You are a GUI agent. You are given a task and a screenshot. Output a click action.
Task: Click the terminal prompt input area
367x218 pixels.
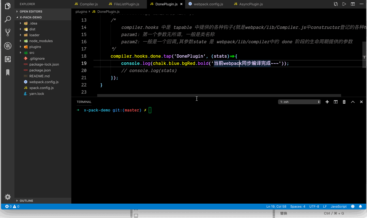coord(150,110)
